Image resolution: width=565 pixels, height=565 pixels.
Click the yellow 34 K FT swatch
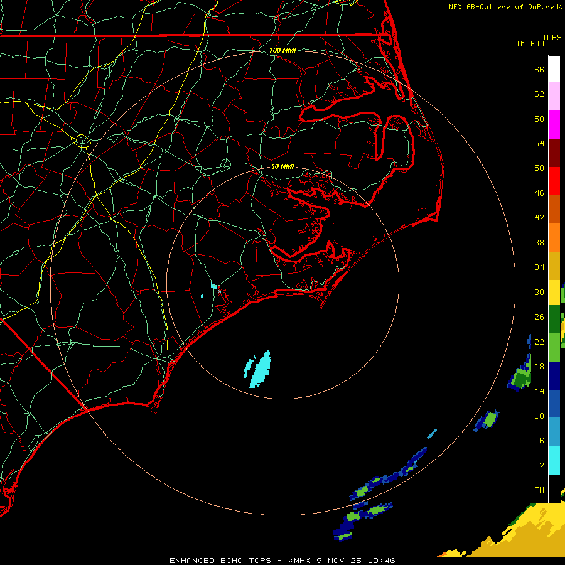coord(554,293)
